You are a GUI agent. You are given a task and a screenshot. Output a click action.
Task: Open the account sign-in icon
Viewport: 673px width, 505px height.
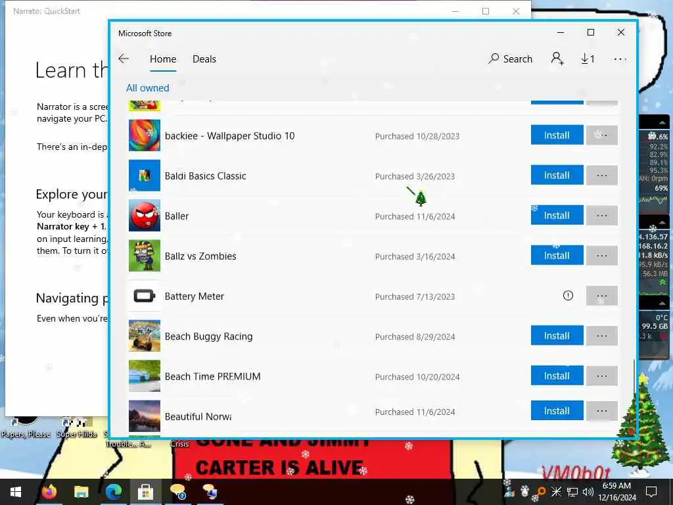click(x=557, y=59)
